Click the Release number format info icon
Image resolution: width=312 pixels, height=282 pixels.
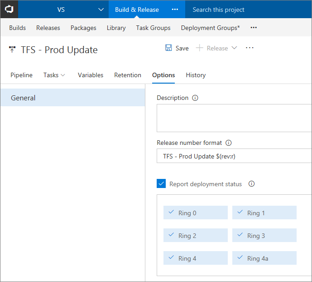[x=229, y=143]
